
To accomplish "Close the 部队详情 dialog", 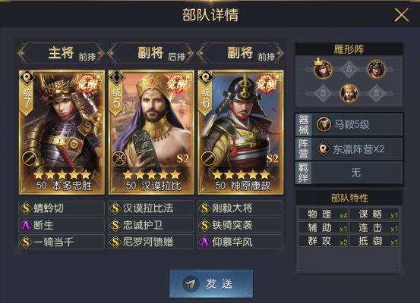I will point(402,14).
